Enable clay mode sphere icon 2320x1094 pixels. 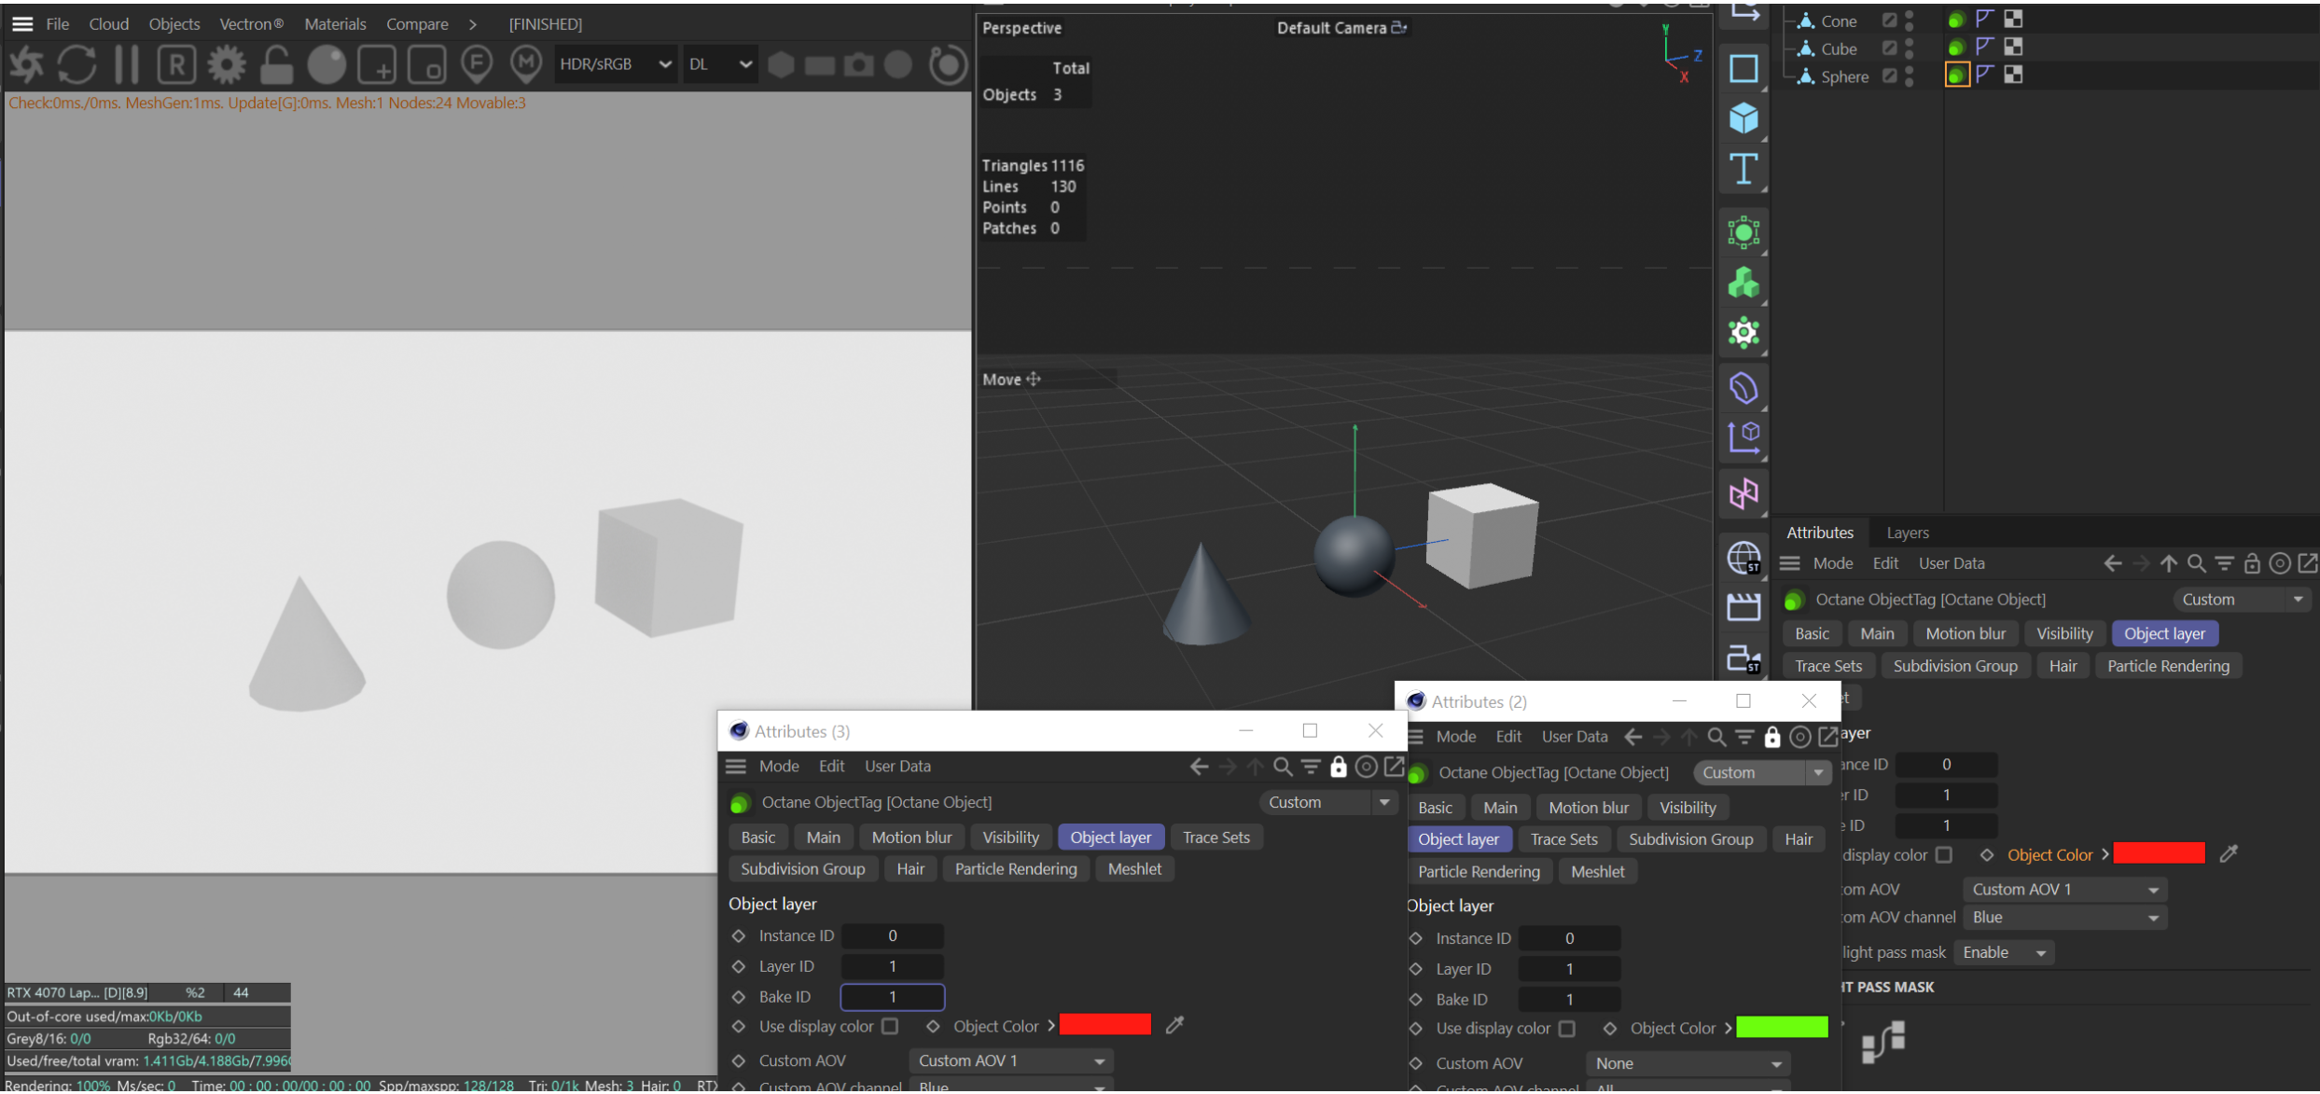click(326, 64)
